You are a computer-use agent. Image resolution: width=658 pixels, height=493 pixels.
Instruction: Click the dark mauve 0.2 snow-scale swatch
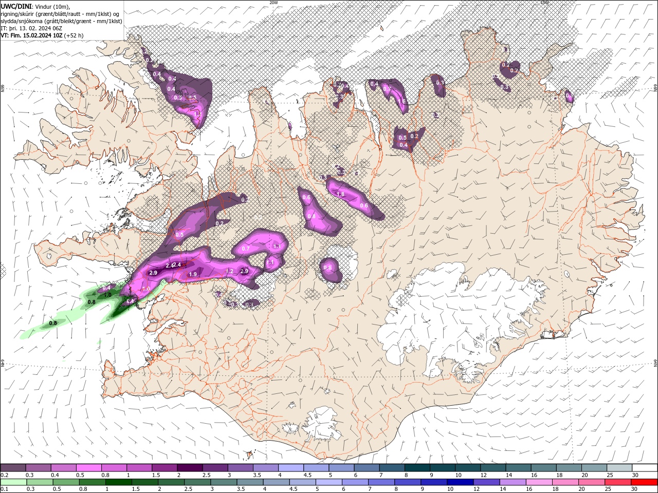tap(13, 467)
